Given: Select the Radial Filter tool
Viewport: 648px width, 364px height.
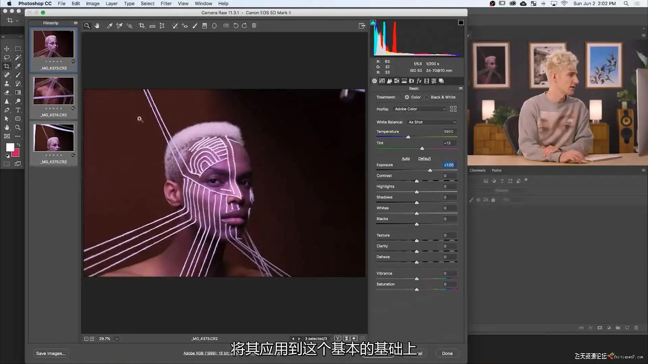Looking at the screenshot, I should click(x=214, y=26).
